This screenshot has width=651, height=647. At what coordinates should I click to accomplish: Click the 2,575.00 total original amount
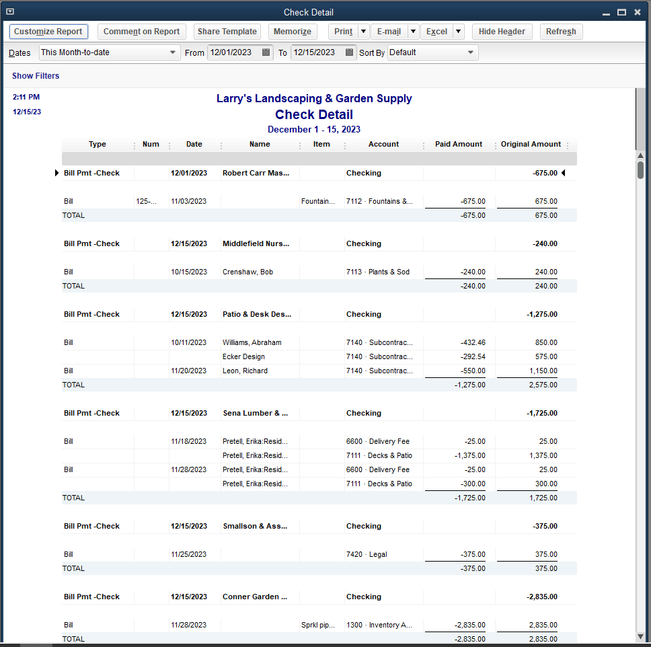[x=543, y=385]
